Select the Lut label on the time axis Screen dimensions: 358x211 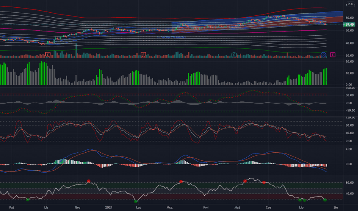tap(138, 207)
